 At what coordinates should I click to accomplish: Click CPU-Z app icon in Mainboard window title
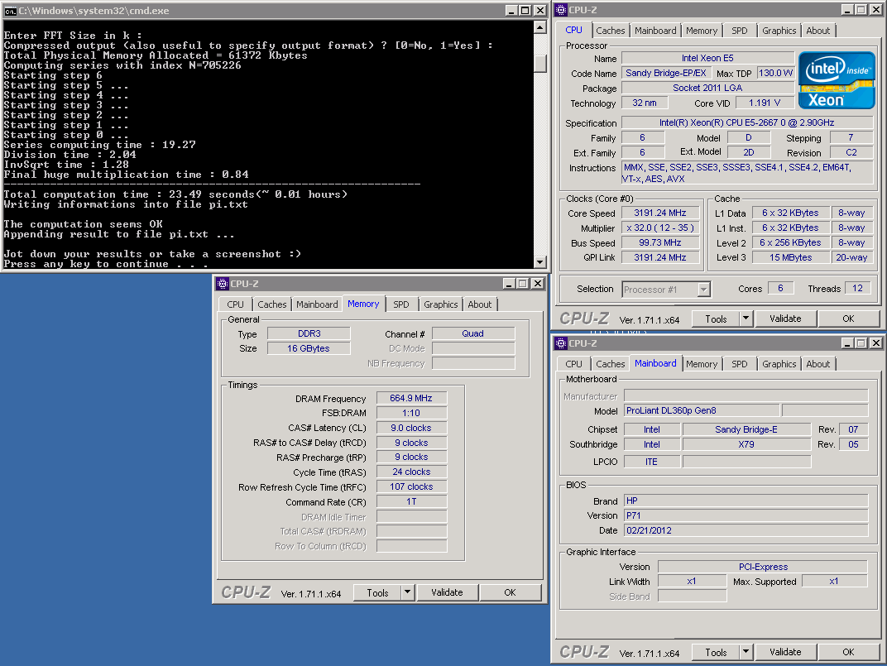point(561,343)
